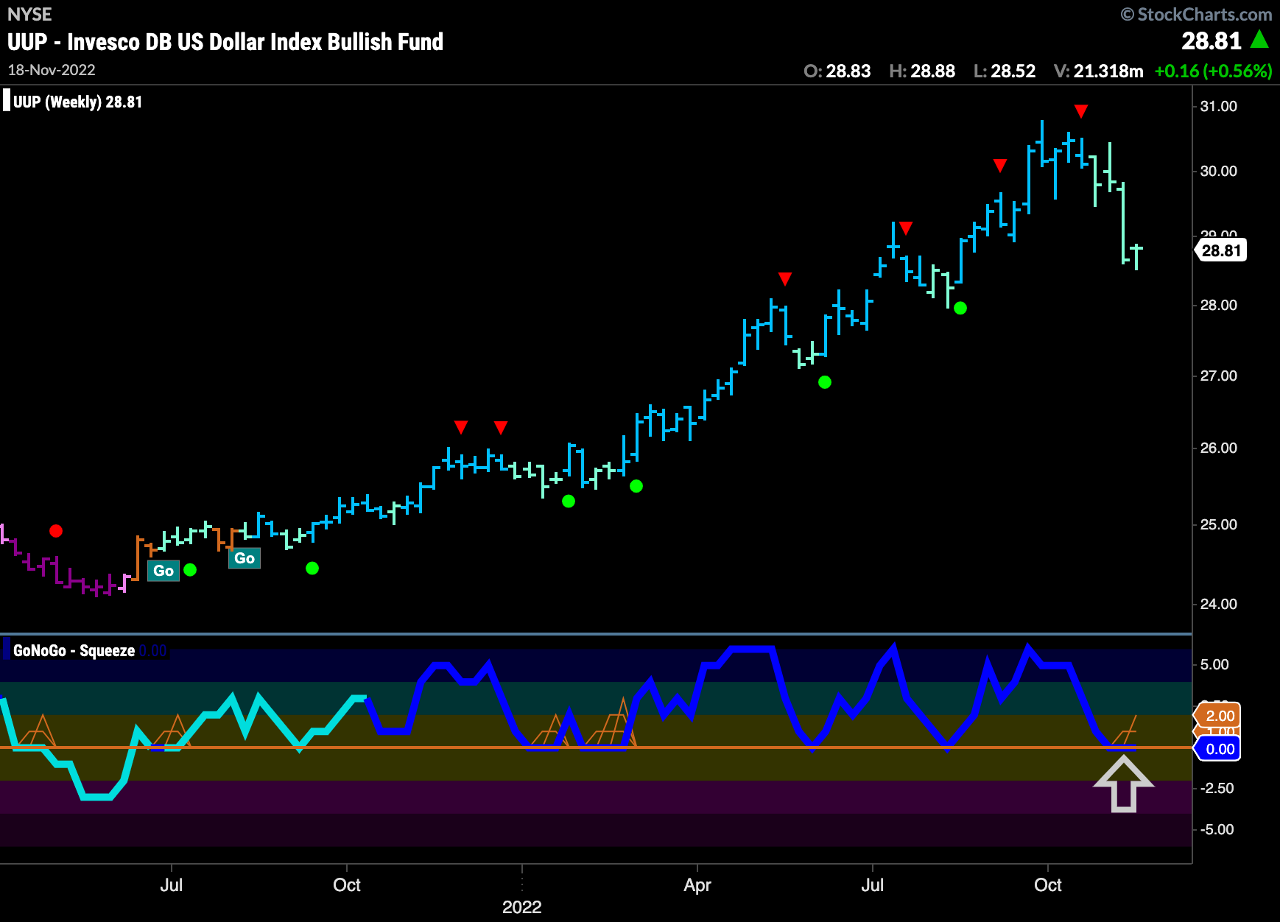Click the green dot below the January 2022 low
The width and height of the screenshot is (1280, 922).
point(569,502)
